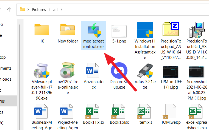Select PrecisionTouchpad_ASUS_W10_64 zip folder icon
This screenshot has height=130, width=209.
tap(171, 29)
